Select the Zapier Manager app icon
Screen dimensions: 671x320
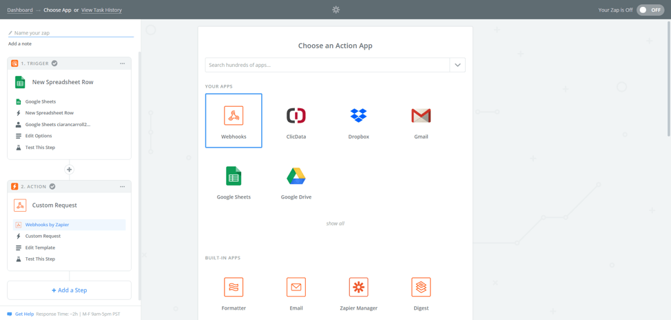click(x=359, y=287)
